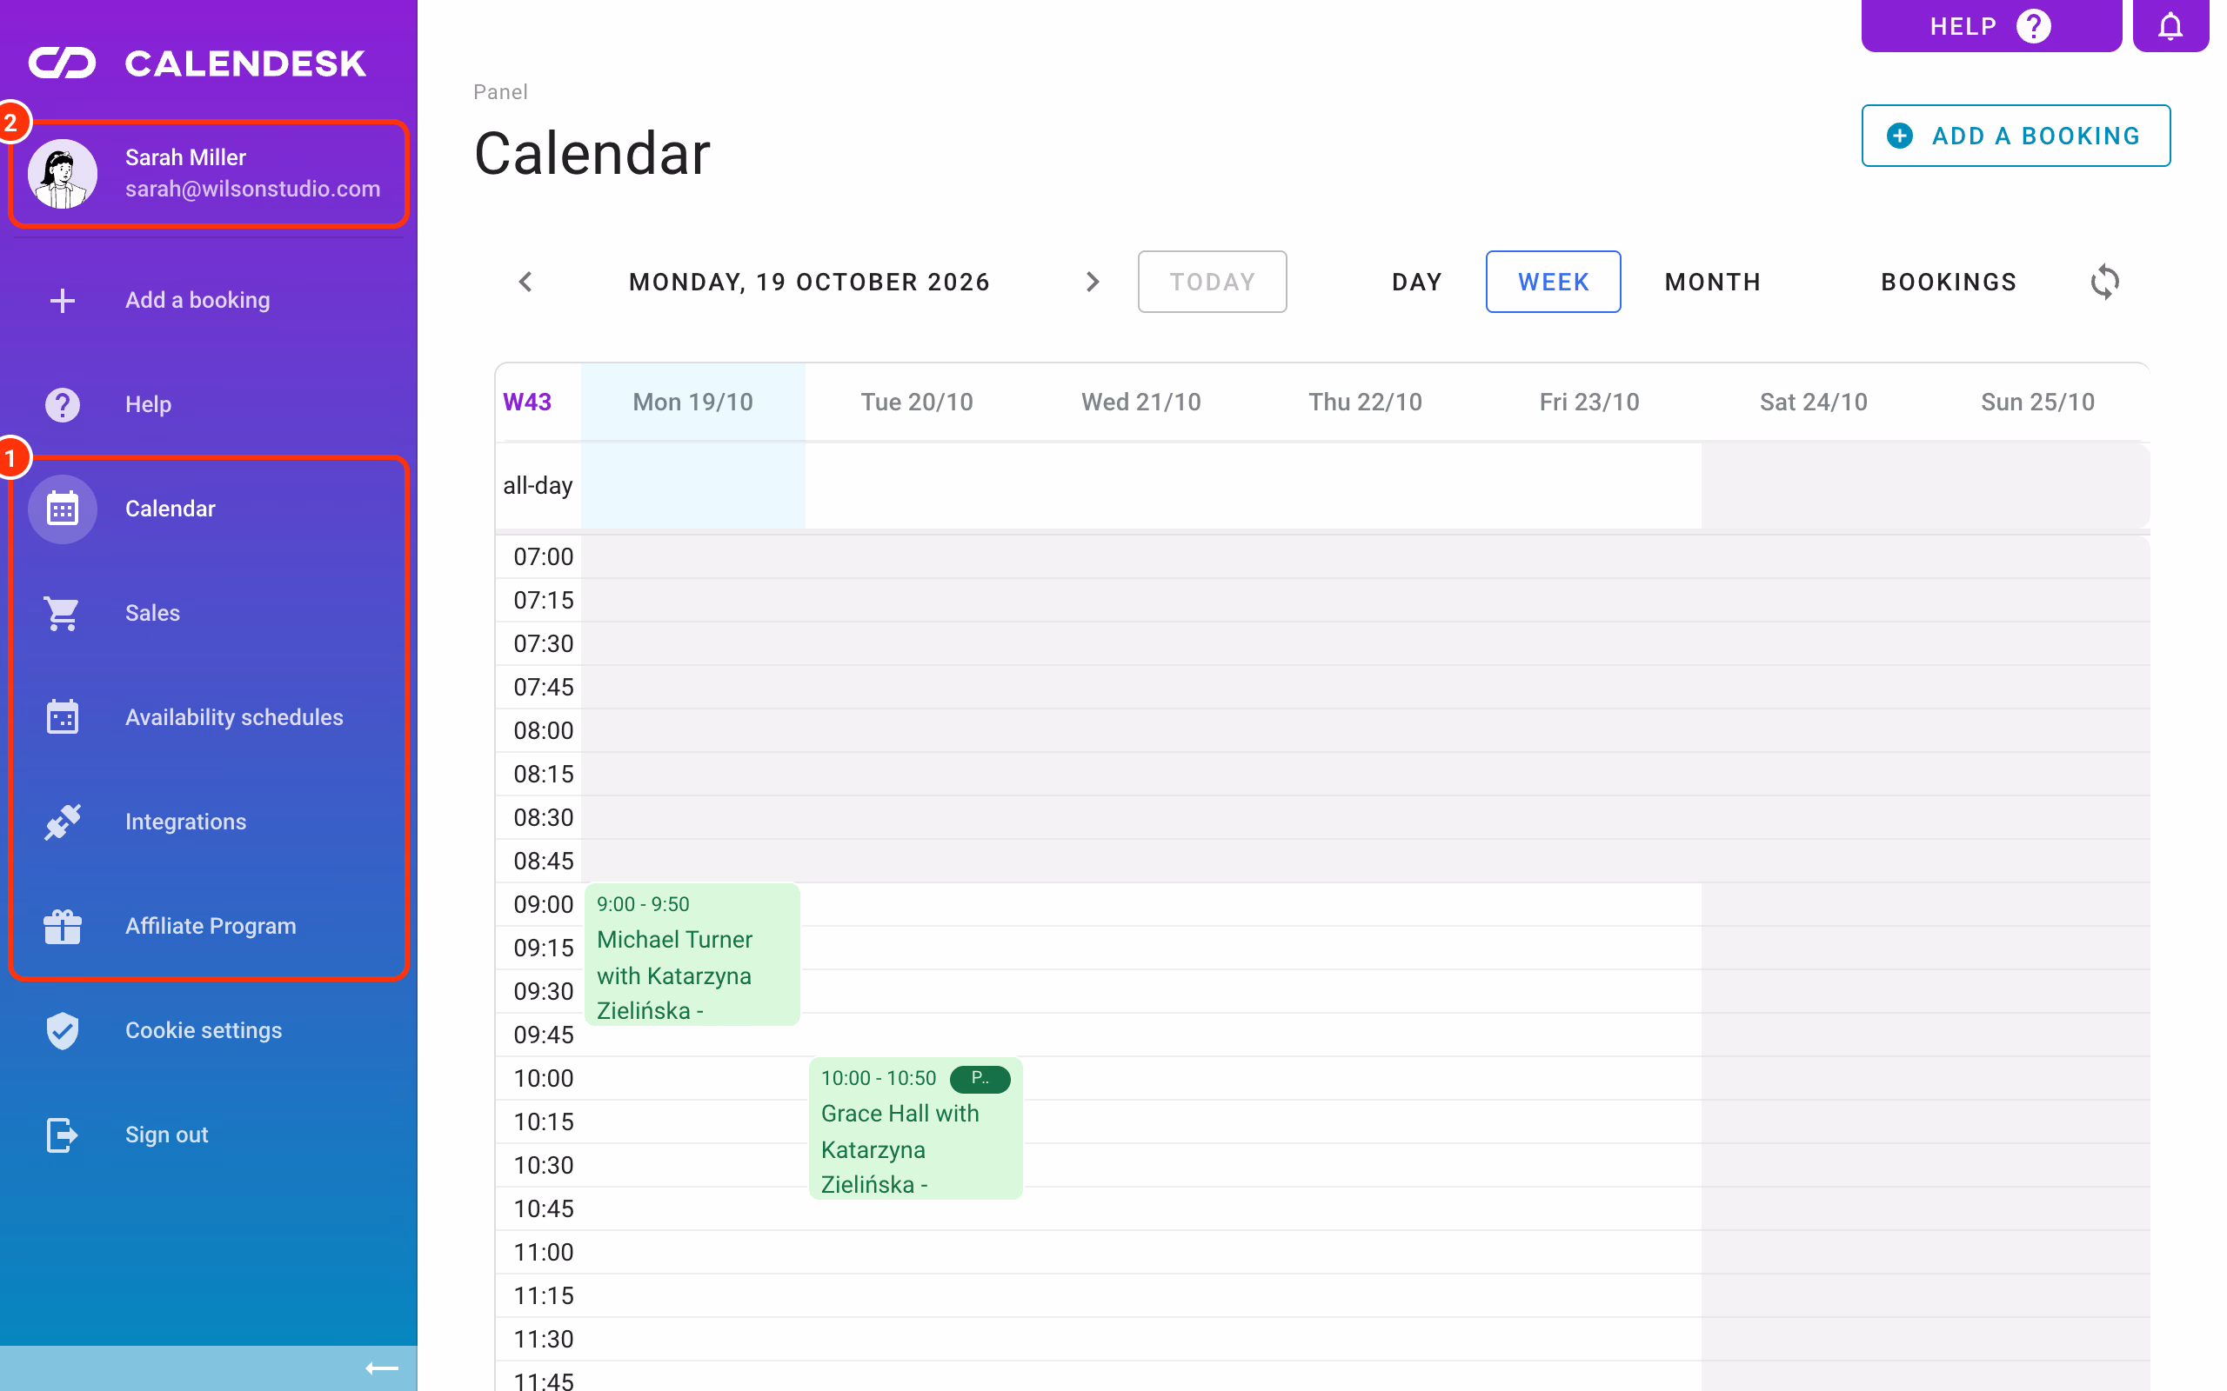Click the purple HELP button at top
Screen dimensions: 2227x1391
(x=1990, y=26)
